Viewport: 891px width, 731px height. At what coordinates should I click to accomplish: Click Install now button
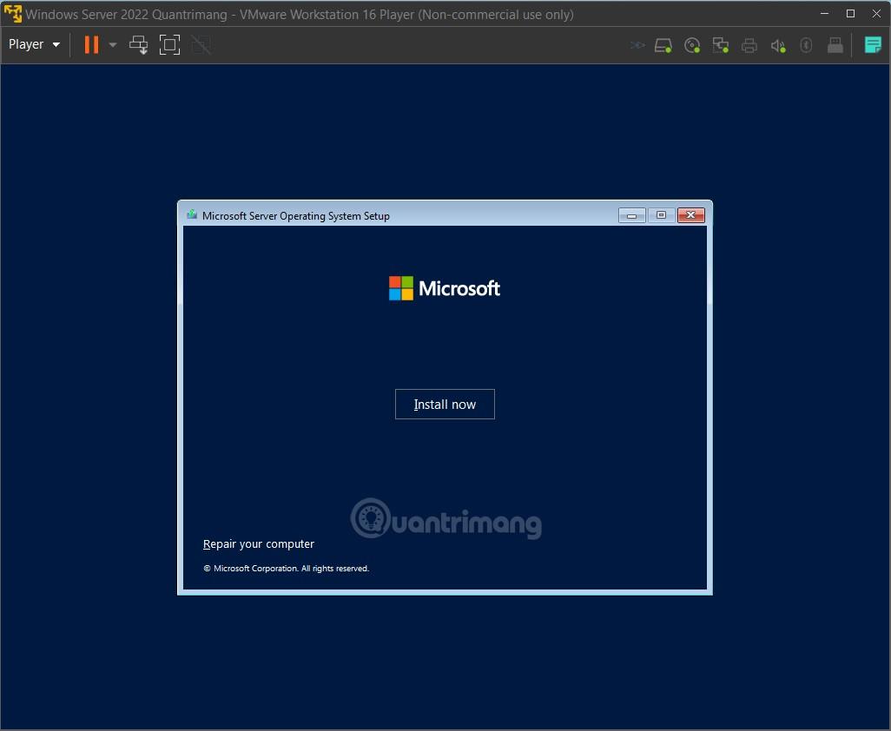pyautogui.click(x=445, y=404)
